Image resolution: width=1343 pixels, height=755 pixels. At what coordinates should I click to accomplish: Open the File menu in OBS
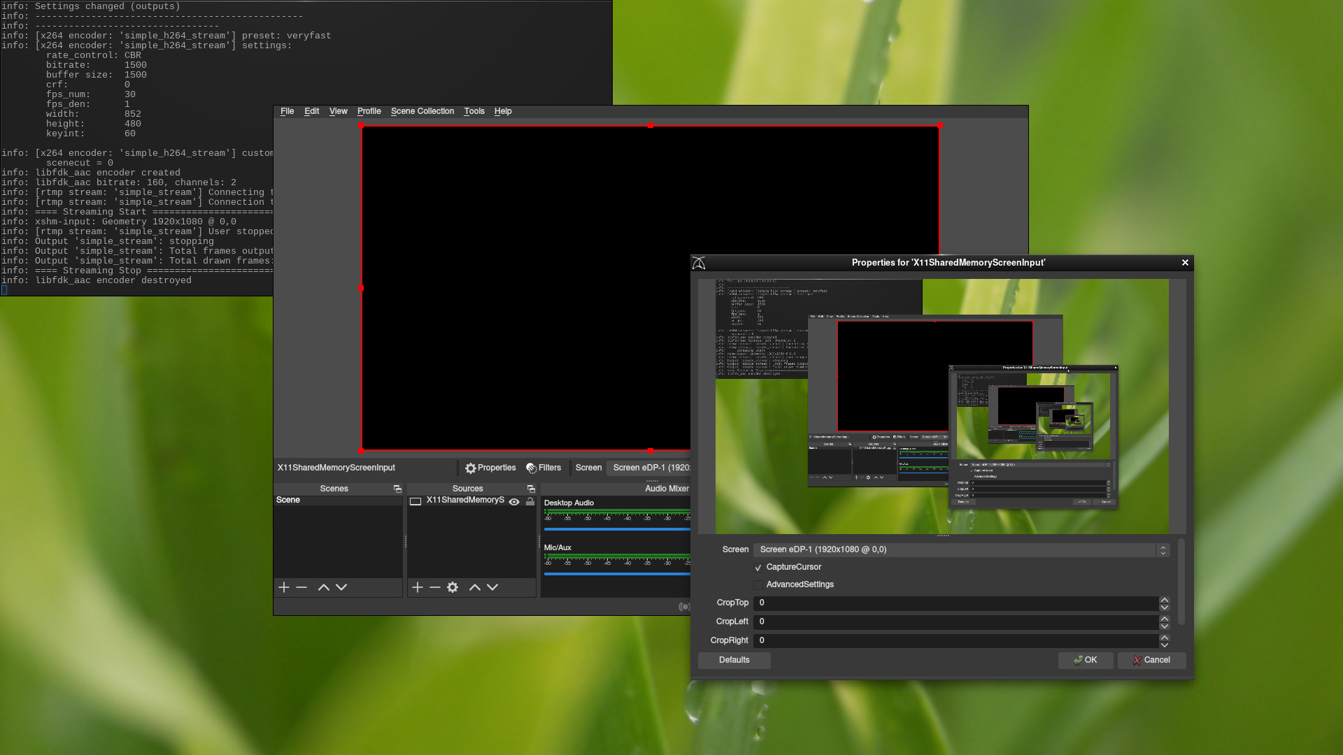coord(287,111)
